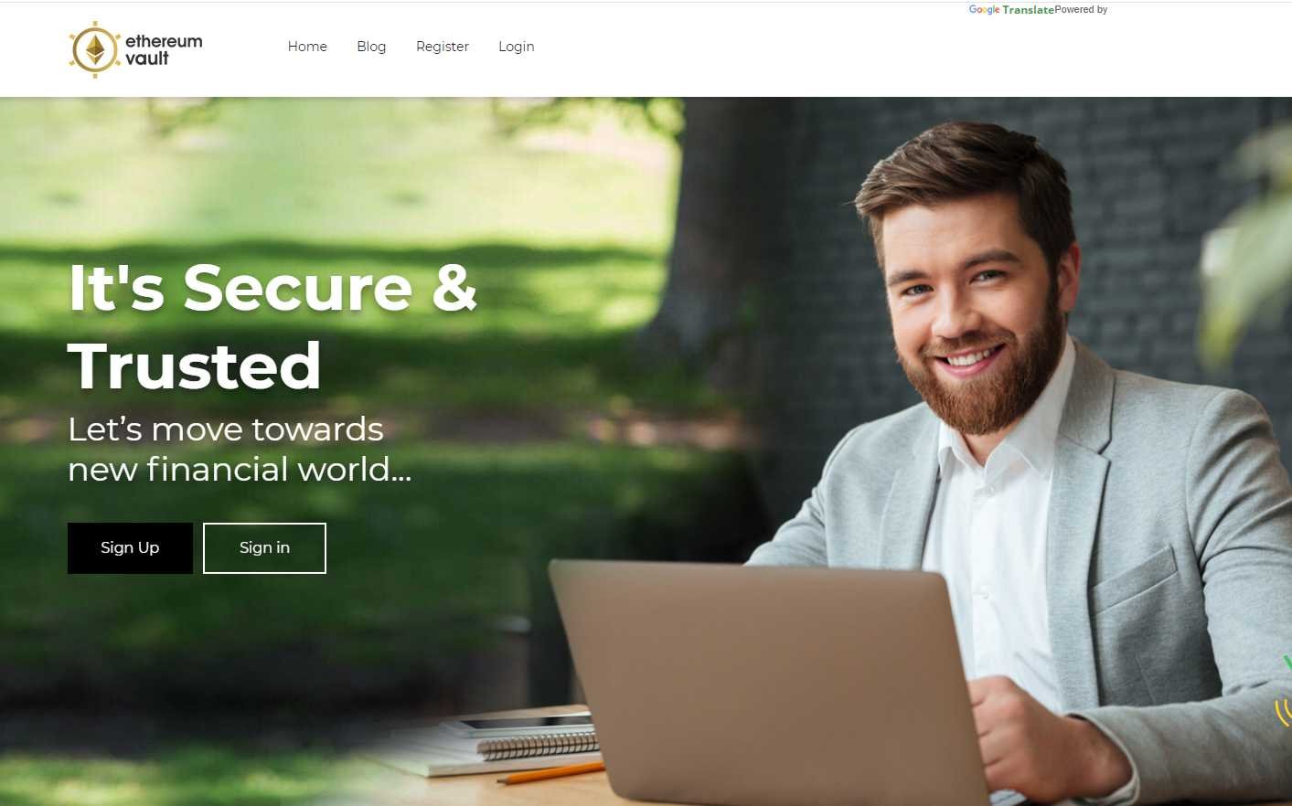The width and height of the screenshot is (1292, 806).
Task: Click the orange pencil beside the notebook
Action: pyautogui.click(x=550, y=773)
